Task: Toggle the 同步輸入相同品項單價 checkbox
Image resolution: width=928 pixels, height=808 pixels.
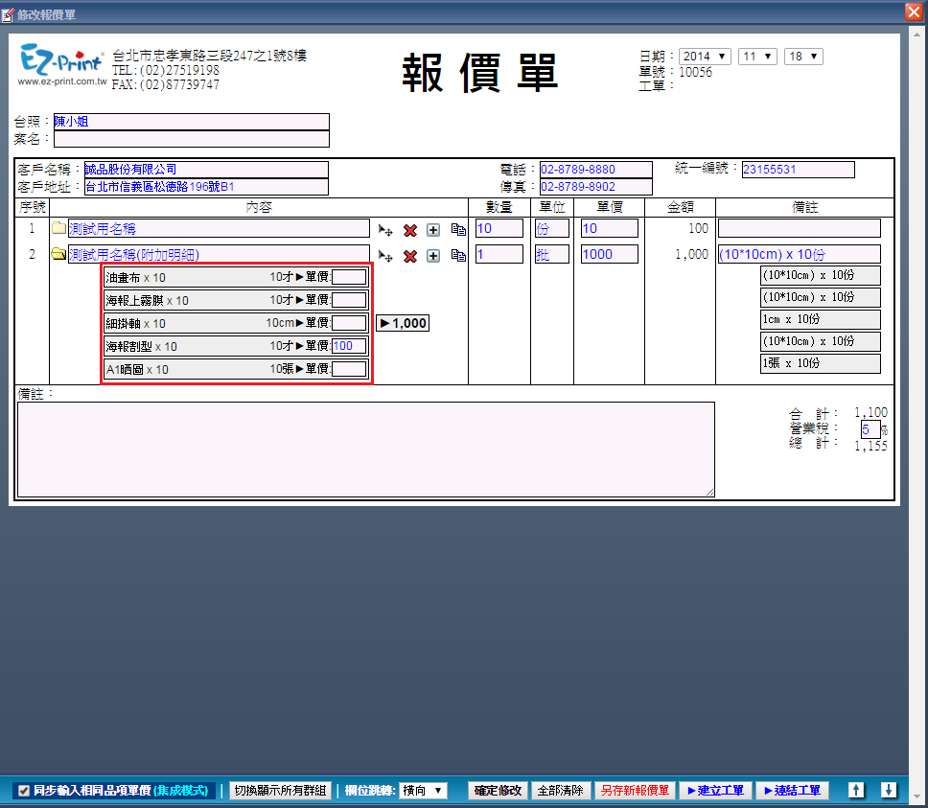Action: click(24, 791)
